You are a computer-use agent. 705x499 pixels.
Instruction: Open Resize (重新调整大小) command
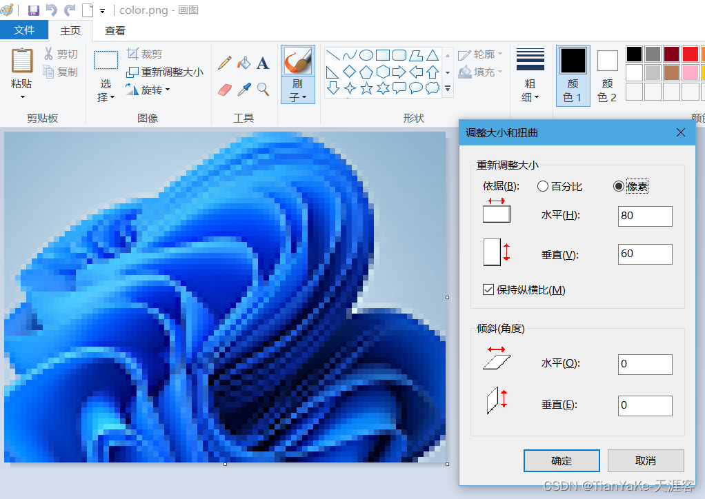tap(165, 72)
